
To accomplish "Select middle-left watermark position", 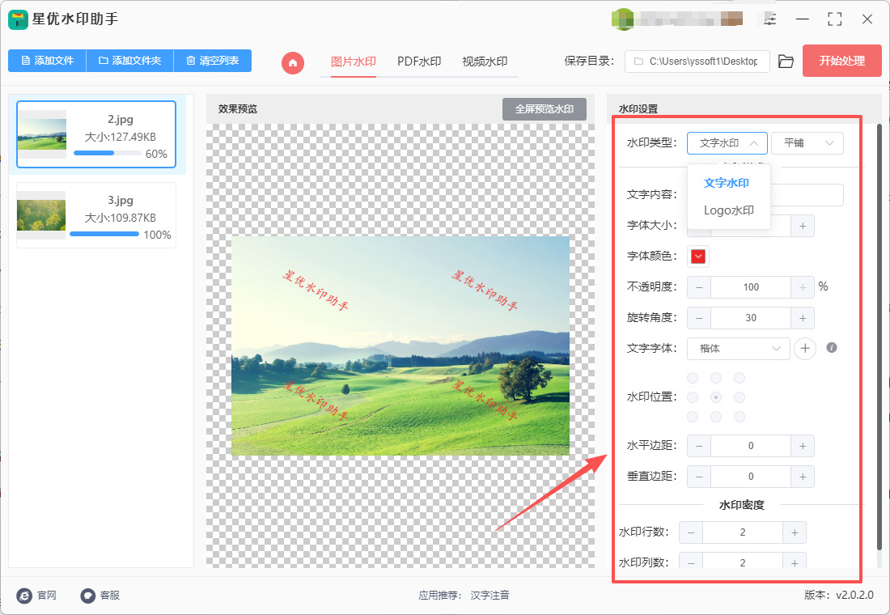I will (693, 397).
